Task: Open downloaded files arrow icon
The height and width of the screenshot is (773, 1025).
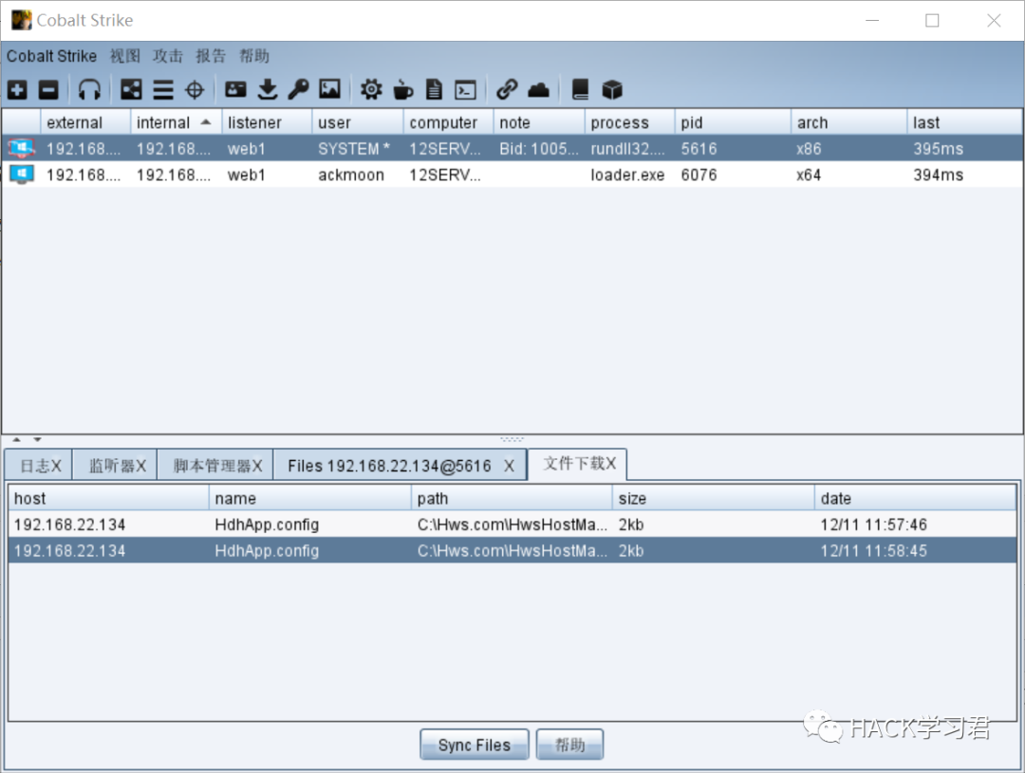Action: coord(268,89)
